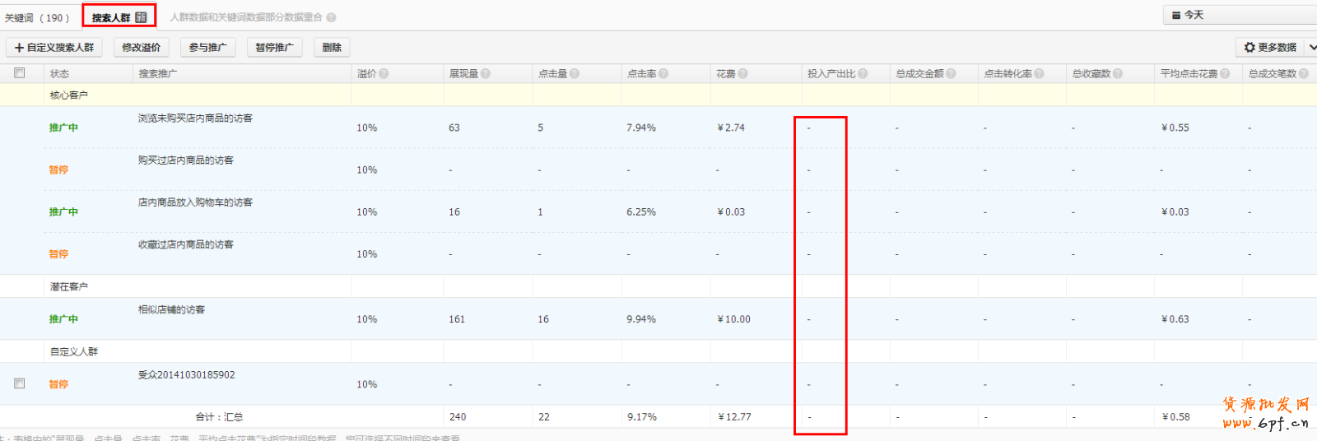Select the 搜索人群 tab
Screen dimensions: 1317x441
click(x=119, y=17)
